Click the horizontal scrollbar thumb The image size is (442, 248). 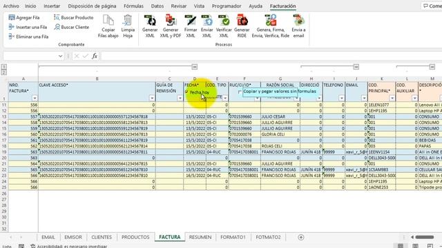click(425, 237)
